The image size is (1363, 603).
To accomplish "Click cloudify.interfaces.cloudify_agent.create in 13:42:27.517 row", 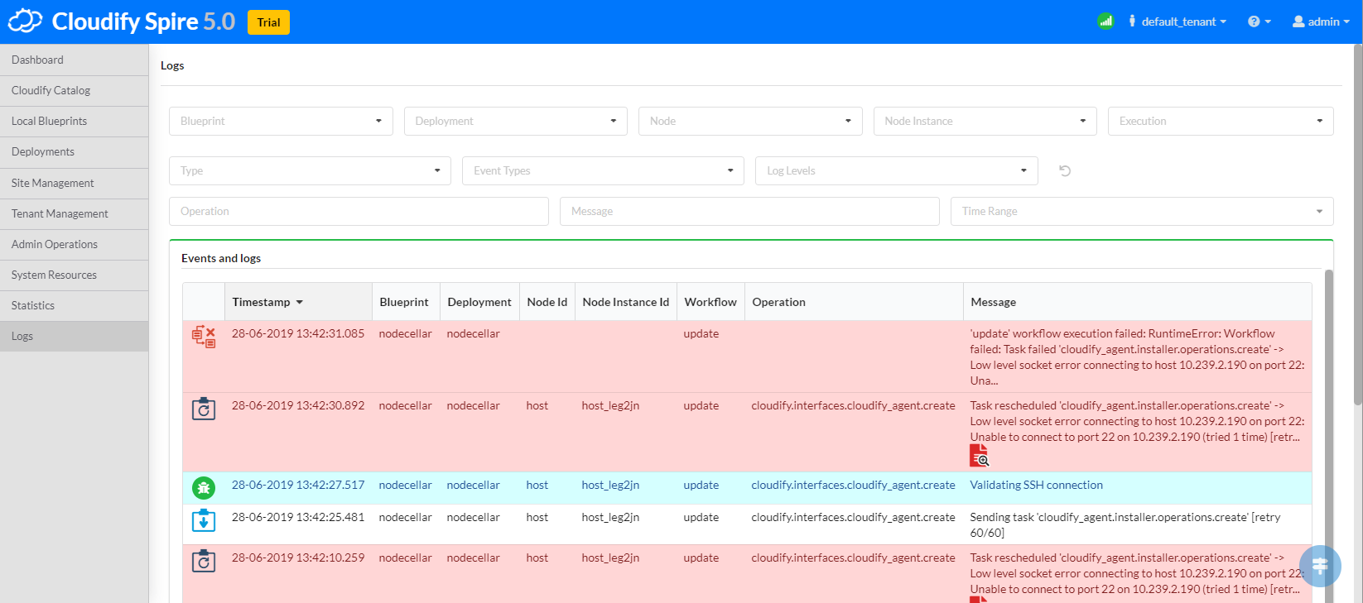I will [x=853, y=485].
